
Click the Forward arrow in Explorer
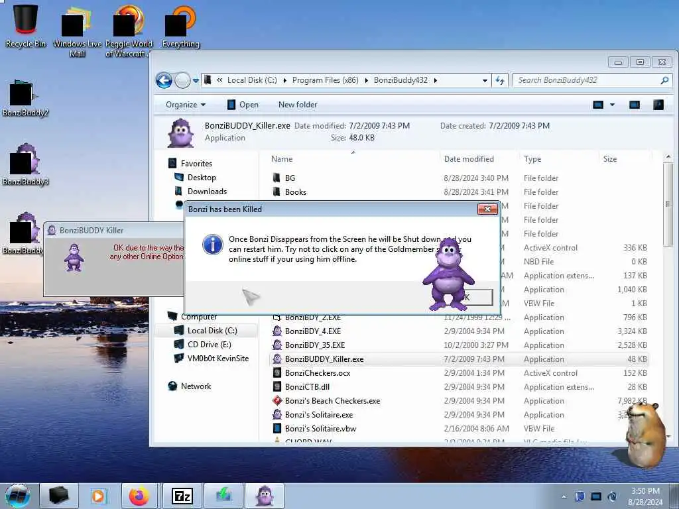click(x=182, y=80)
